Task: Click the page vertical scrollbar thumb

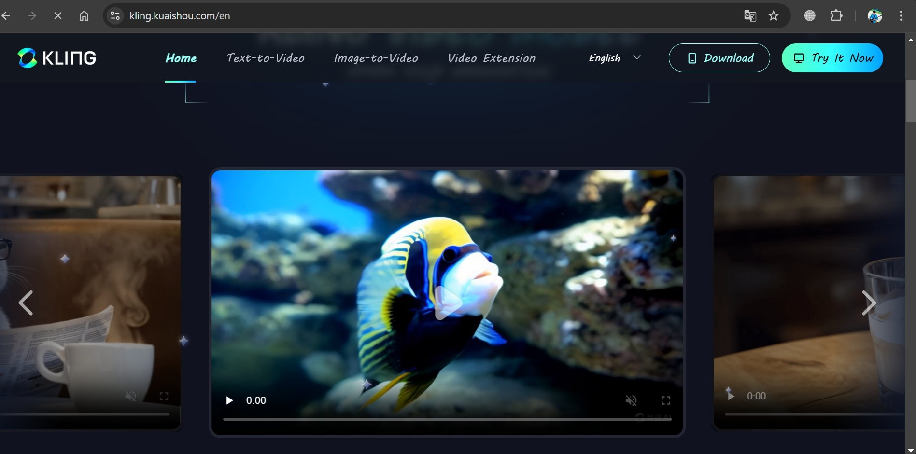Action: click(x=910, y=101)
